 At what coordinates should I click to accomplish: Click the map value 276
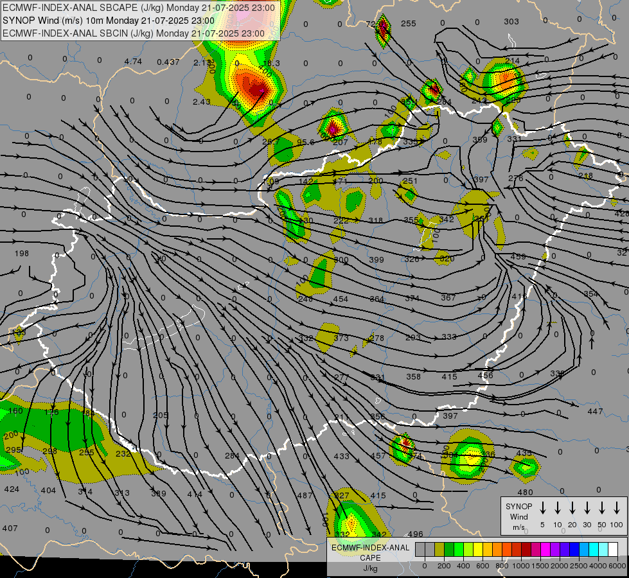point(515,178)
